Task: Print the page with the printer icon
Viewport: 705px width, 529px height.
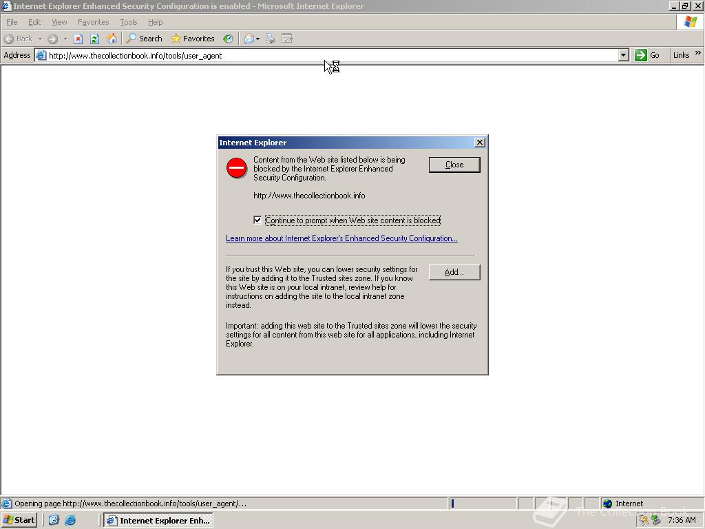Action: (x=270, y=39)
